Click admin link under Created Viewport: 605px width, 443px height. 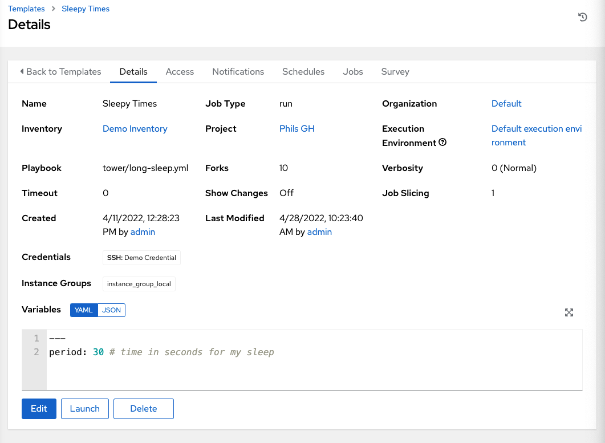(143, 231)
